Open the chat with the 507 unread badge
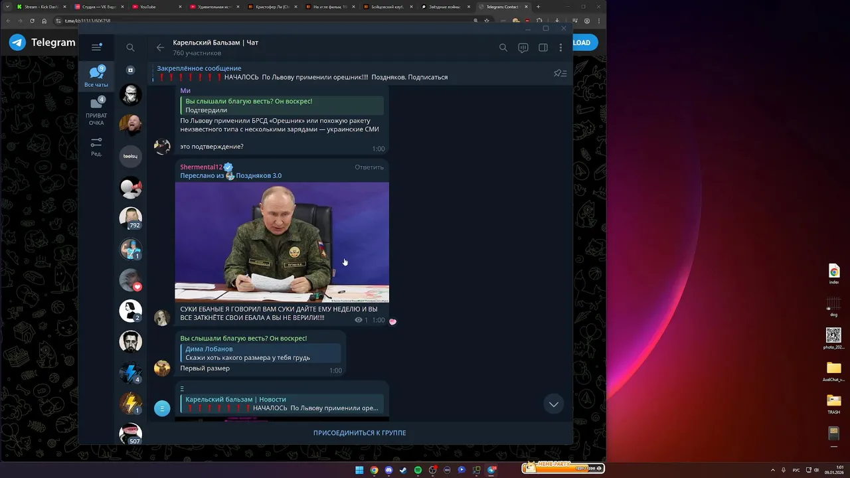This screenshot has height=478, width=850. 130,435
